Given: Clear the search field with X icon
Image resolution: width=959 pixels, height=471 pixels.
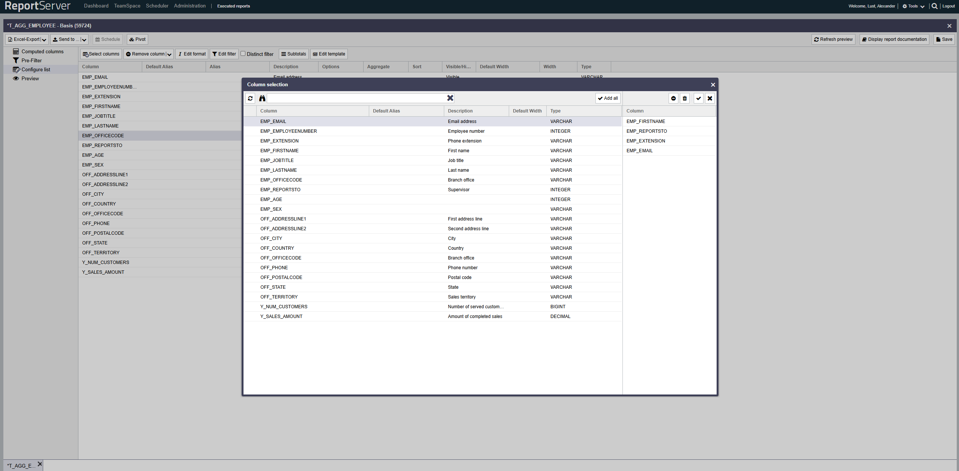Looking at the screenshot, I should [450, 98].
